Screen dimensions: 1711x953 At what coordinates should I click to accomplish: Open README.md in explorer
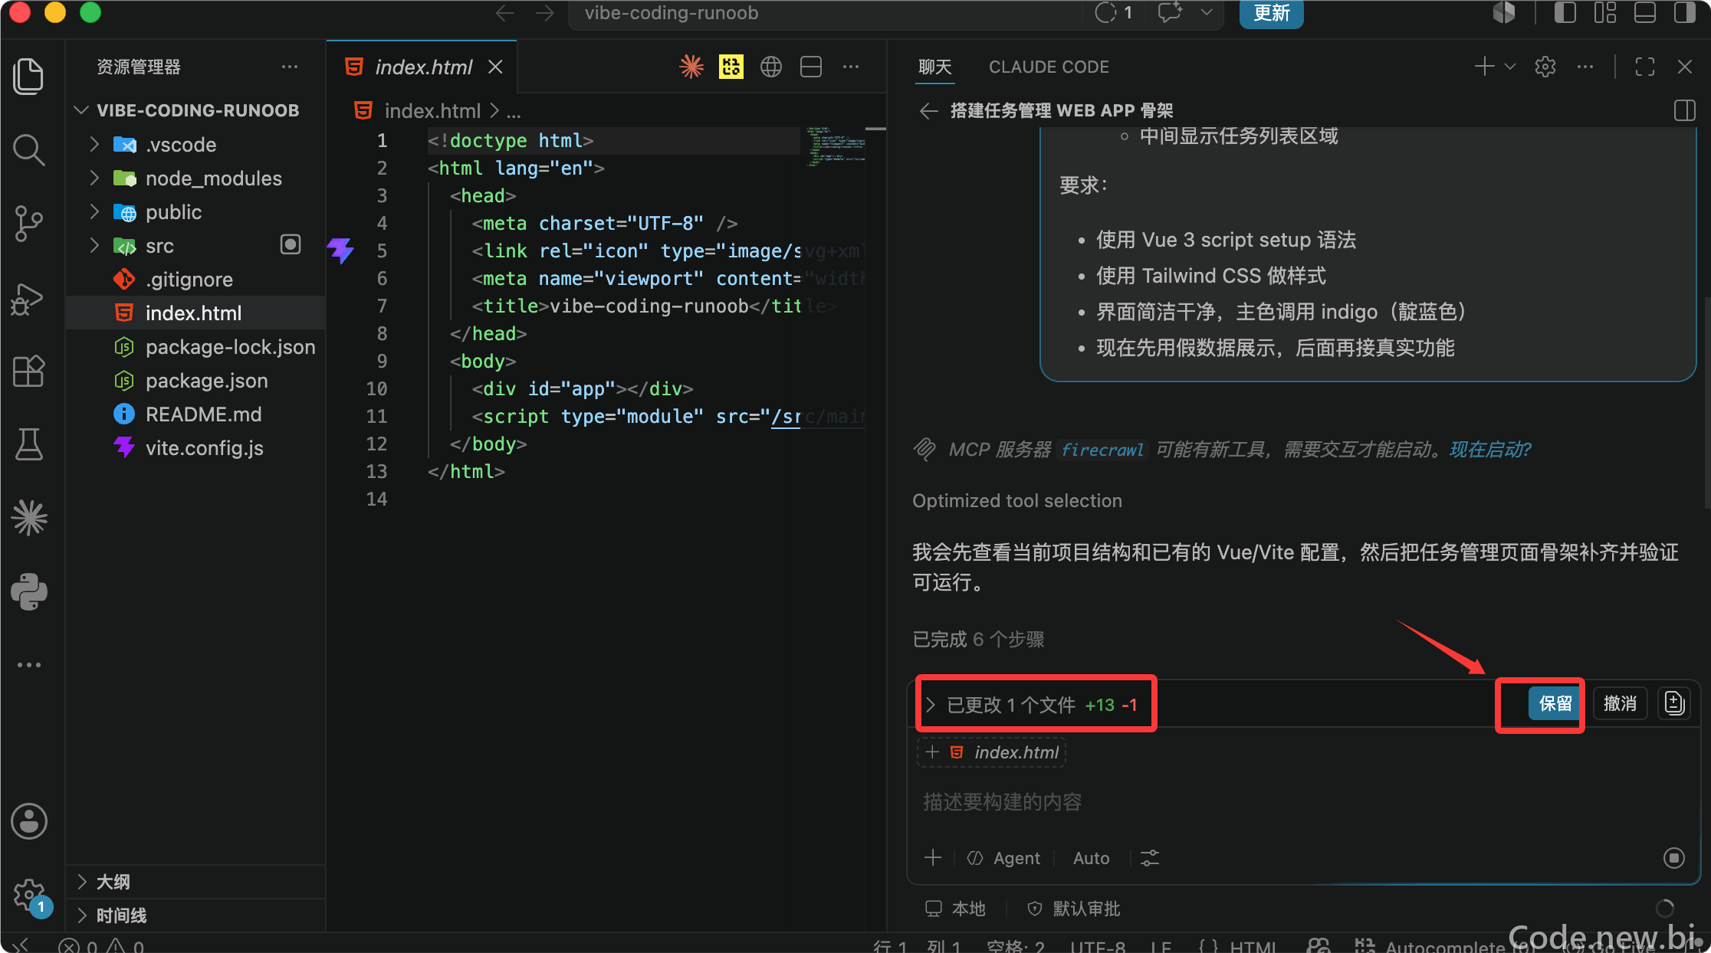click(203, 414)
